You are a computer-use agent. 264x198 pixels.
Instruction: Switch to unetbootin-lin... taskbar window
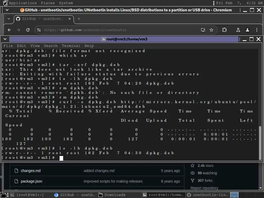tap(208, 195)
